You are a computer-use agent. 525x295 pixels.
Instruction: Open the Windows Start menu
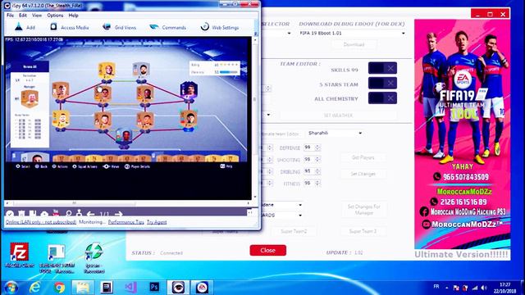[x=11, y=288]
